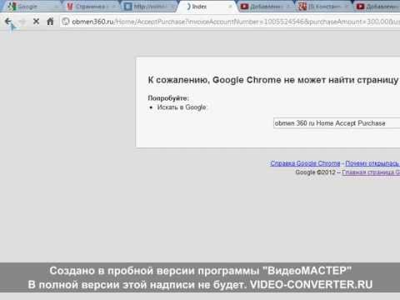The height and width of the screenshot is (300, 400).
Task: Switch to first Добавление YouTube tab
Action: [265, 7]
